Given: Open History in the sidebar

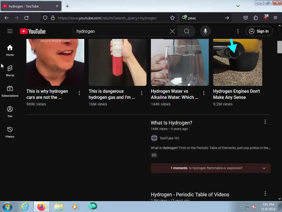Looking at the screenshot, I should point(10,132).
